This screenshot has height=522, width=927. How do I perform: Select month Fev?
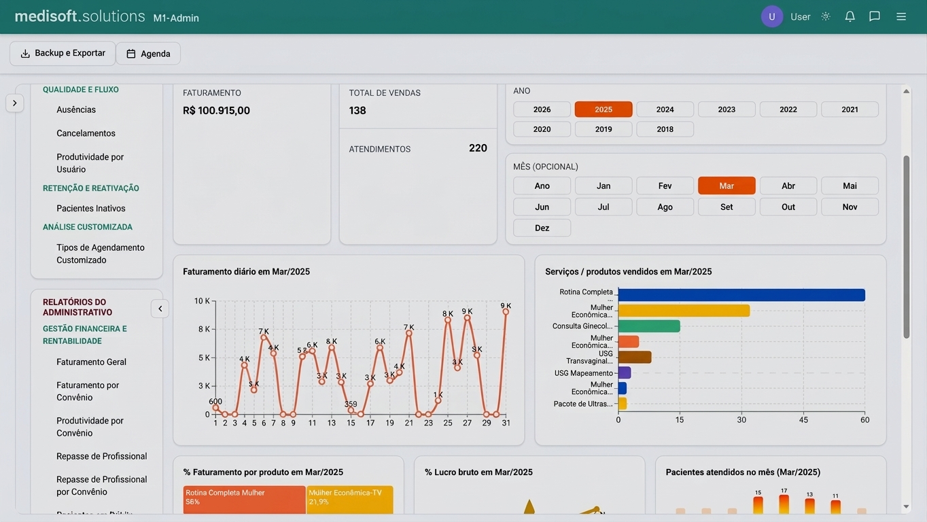665,186
